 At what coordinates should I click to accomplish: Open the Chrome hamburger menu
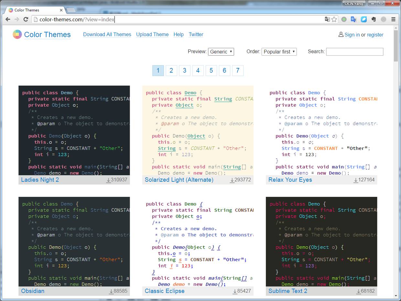[393, 19]
